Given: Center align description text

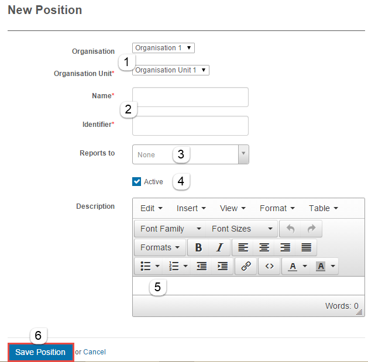Looking at the screenshot, I should 264,247.
